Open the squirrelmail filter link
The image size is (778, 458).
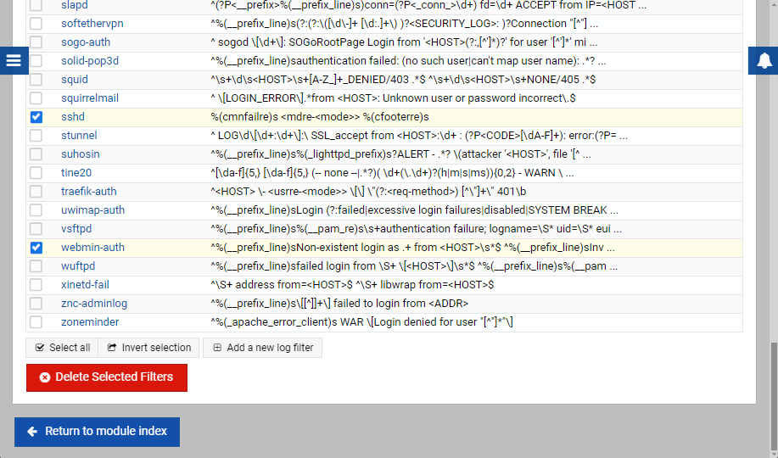click(x=90, y=98)
